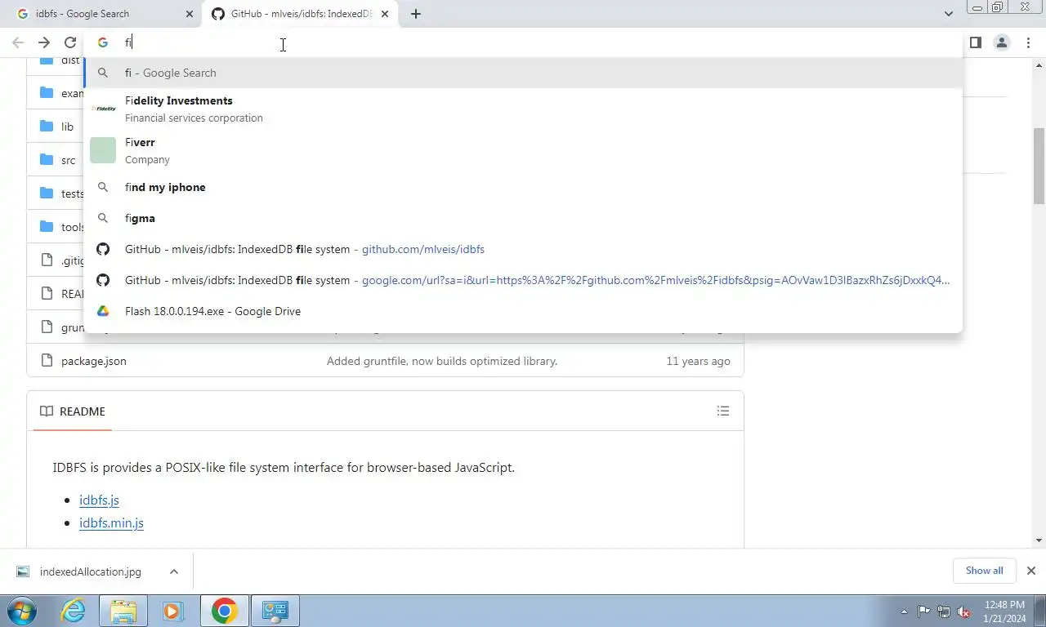1046x627 pixels.
Task: Click the file icon beside package.json
Action: click(47, 361)
